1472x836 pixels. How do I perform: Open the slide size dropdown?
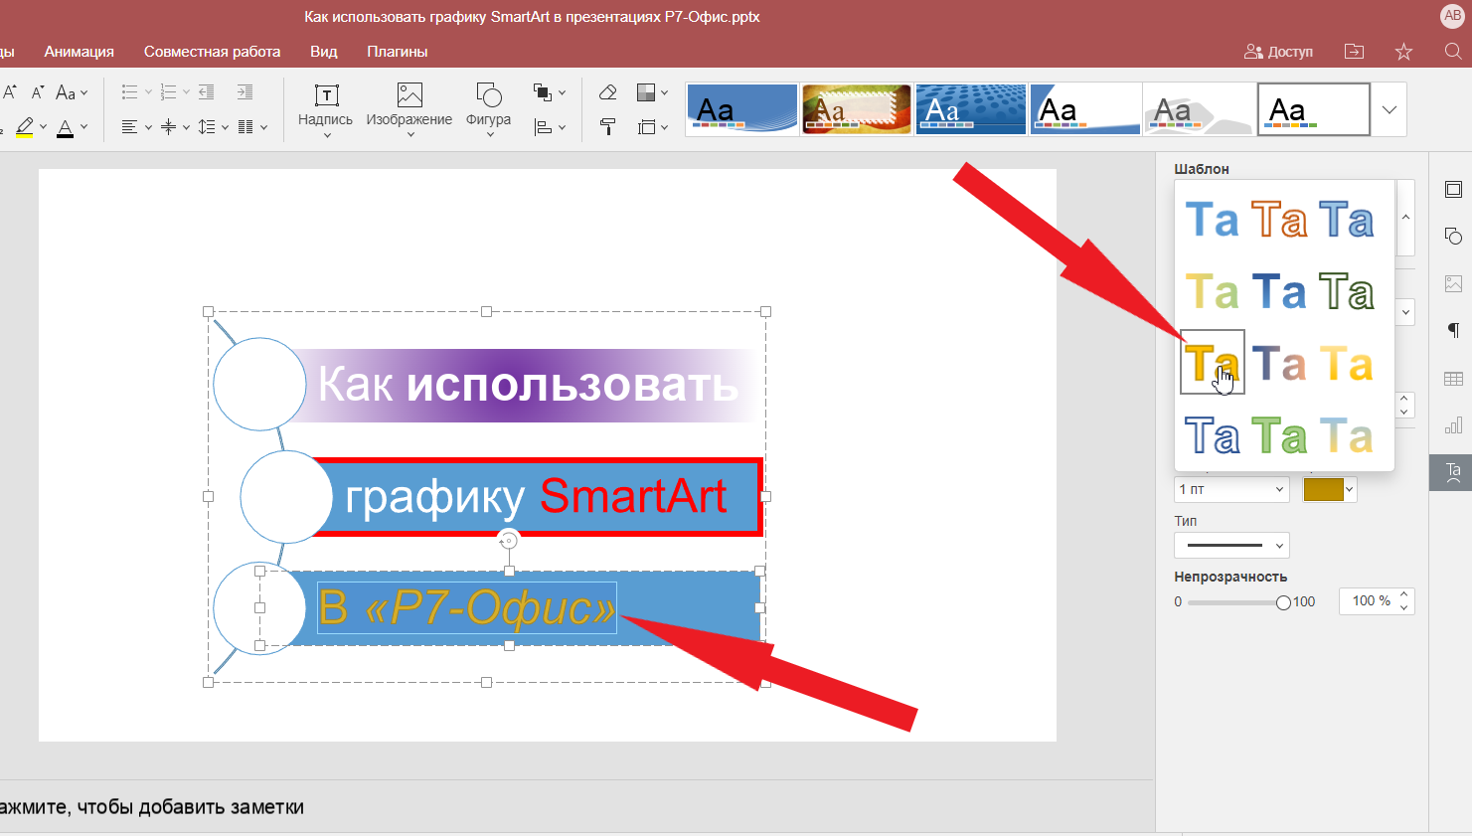pyautogui.click(x=652, y=127)
